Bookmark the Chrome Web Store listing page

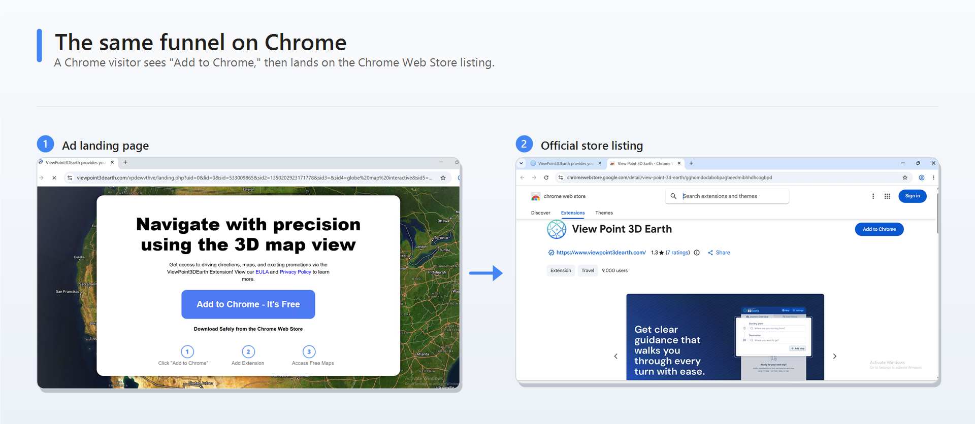905,178
